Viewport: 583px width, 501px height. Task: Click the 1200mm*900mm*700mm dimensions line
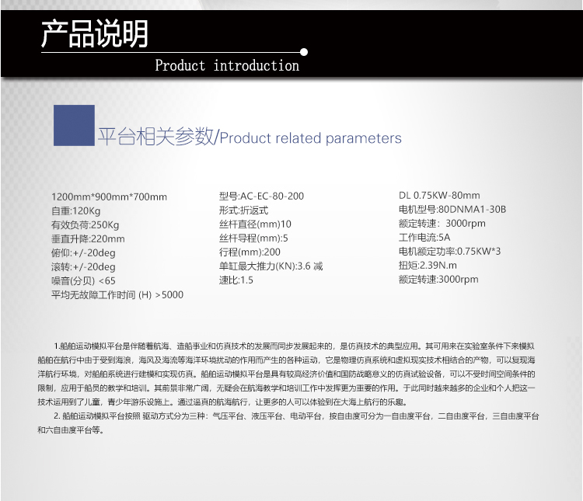(x=109, y=197)
